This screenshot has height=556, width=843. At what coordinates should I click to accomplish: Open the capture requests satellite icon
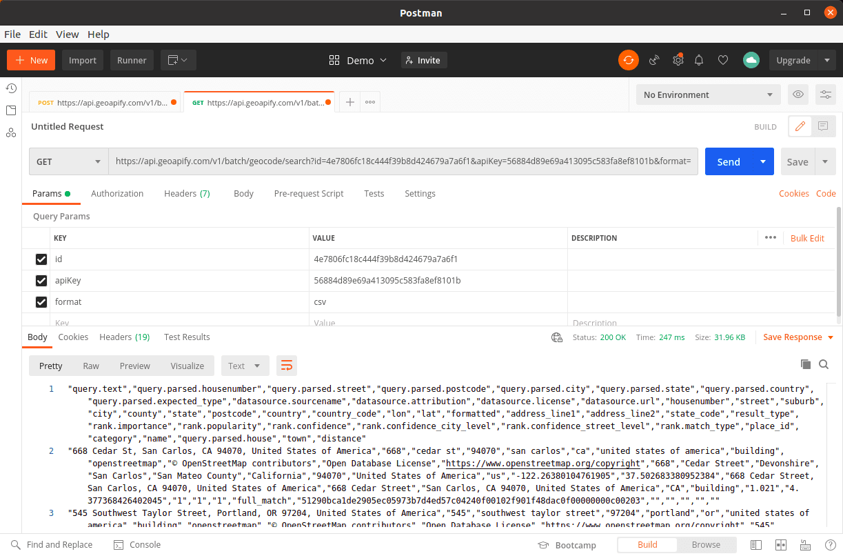[654, 60]
